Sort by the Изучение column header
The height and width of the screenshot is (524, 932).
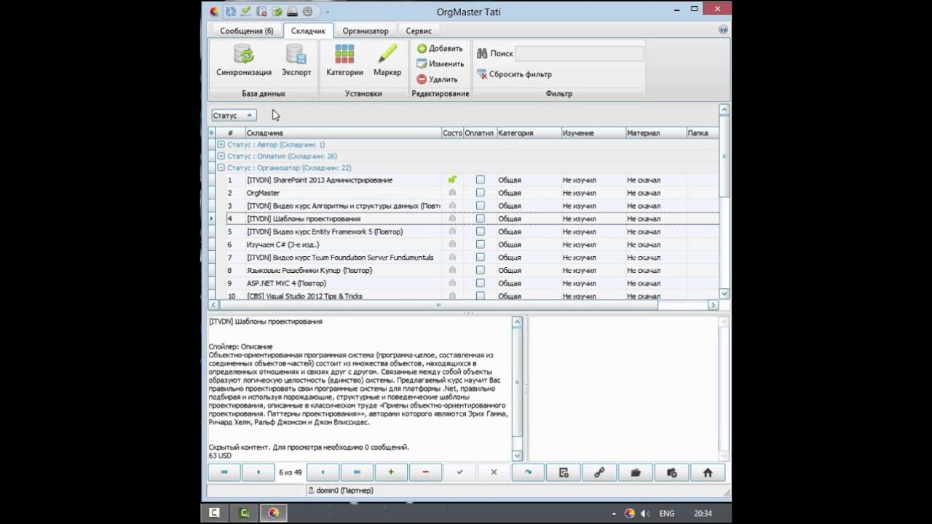click(593, 133)
